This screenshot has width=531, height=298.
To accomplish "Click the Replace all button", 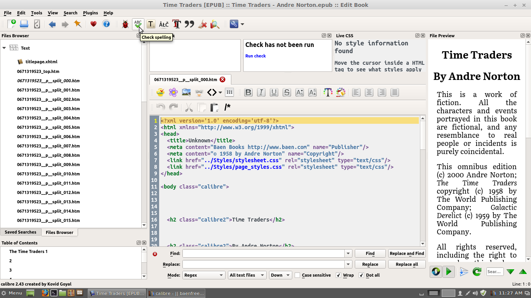I will pyautogui.click(x=406, y=264).
